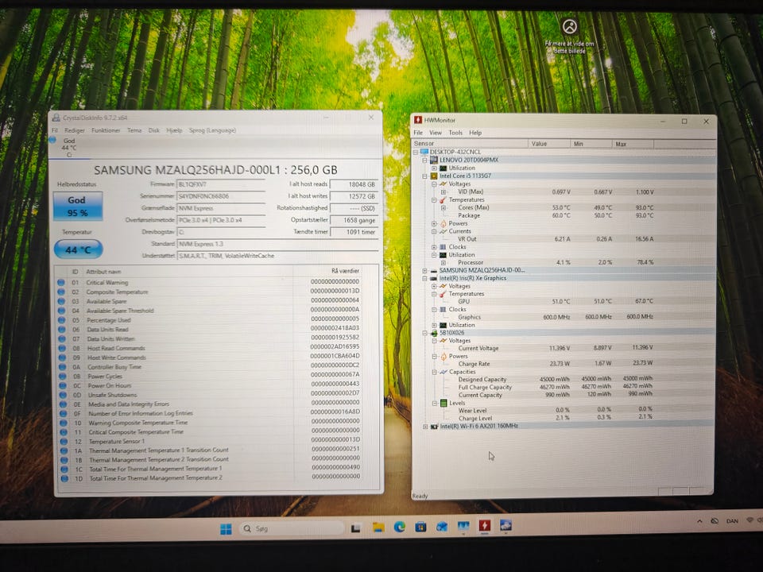Click the battery icon beside 5B10X026
The image size is (763, 572).
click(x=434, y=333)
